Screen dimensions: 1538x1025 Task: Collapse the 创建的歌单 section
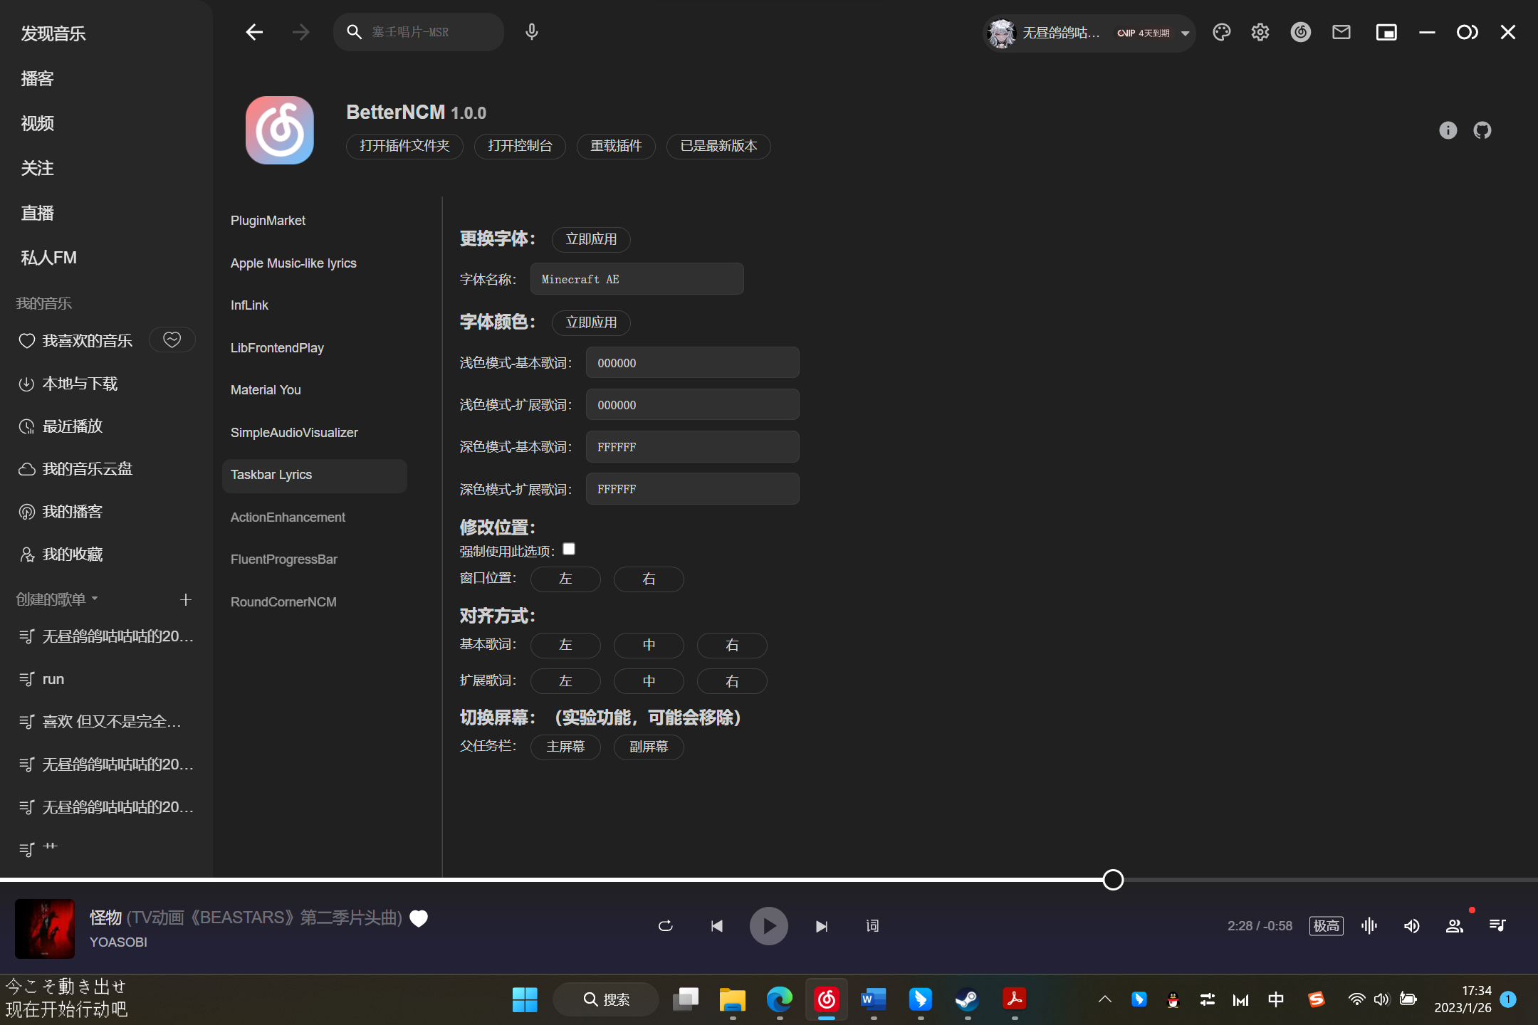[95, 599]
